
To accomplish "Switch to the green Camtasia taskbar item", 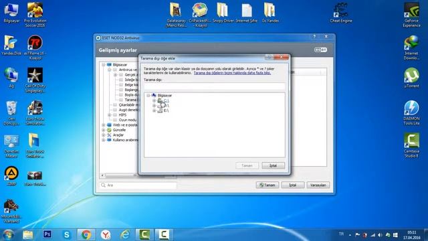I will 144,234.
